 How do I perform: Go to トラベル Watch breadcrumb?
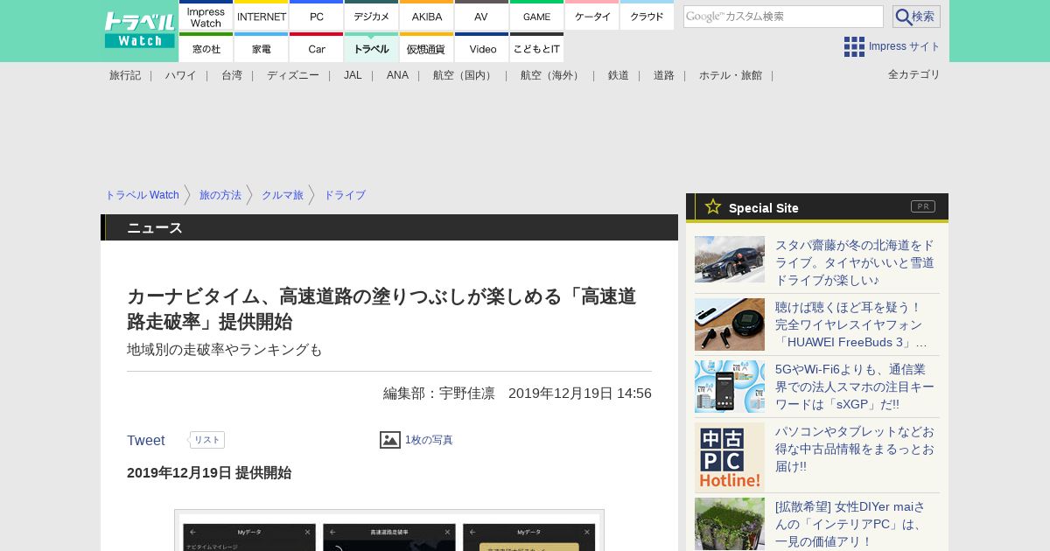(142, 195)
